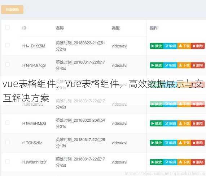Image resolution: width=206 pixels, height=176 pixels.
Task: Click video/avi in row H1eNPJr7qG
Action: (119, 65)
